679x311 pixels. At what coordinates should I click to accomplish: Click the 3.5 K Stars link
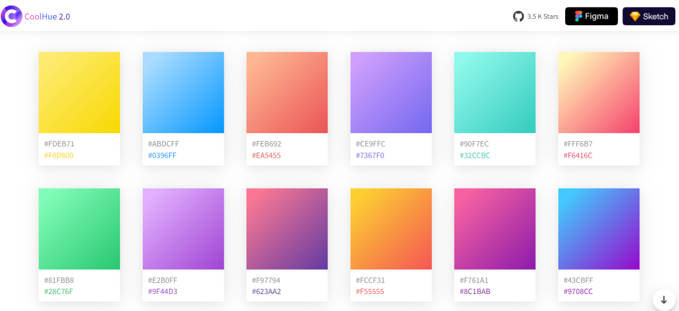coord(543,17)
